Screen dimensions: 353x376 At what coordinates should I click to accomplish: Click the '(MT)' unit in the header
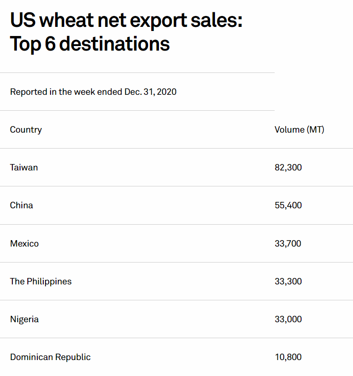point(315,129)
